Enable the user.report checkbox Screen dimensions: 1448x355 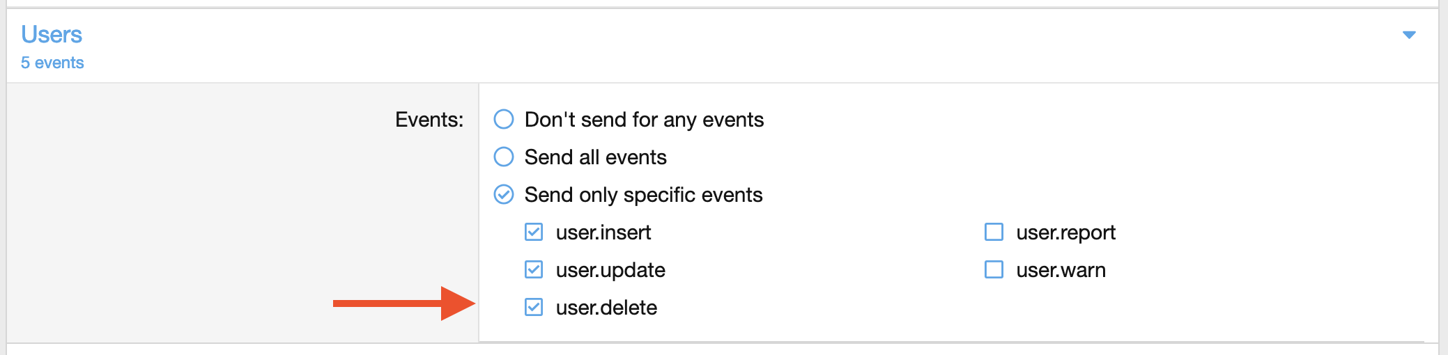pyautogui.click(x=994, y=232)
